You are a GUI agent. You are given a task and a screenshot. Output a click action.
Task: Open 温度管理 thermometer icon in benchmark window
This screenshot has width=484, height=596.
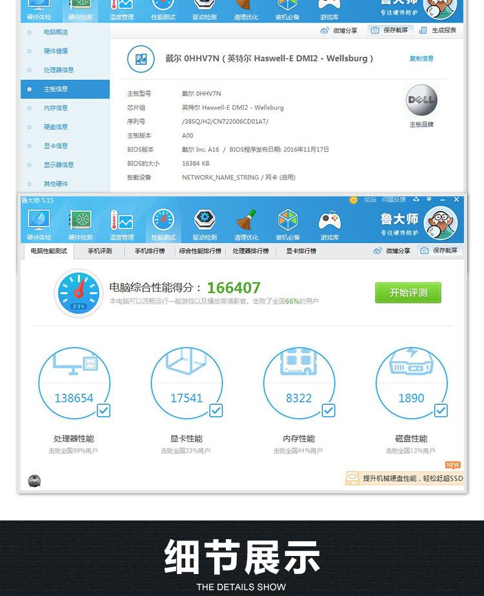pos(121,225)
